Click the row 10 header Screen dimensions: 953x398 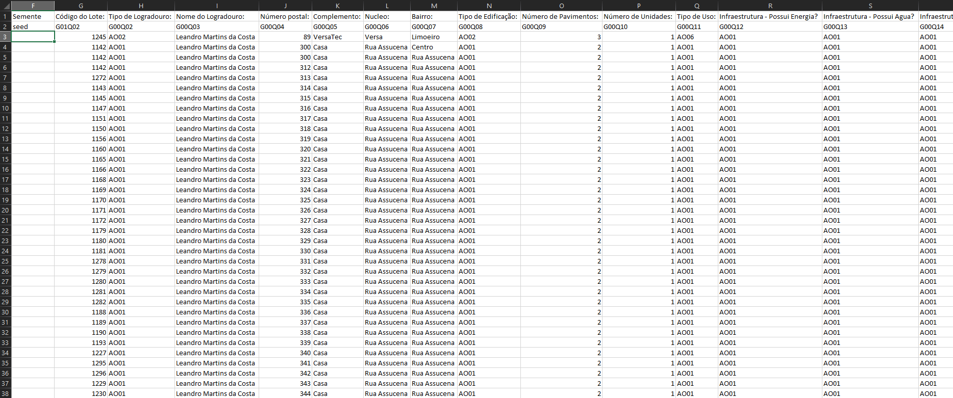[x=5, y=108]
